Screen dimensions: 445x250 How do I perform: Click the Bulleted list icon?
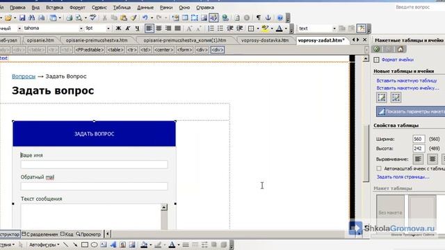(x=220, y=28)
